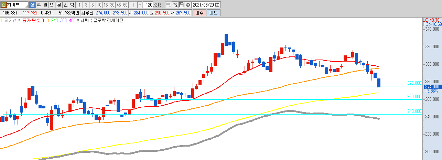Click the candlestick chart-type icon
Viewport: 442px width, 160px height.
[x=168, y=5]
